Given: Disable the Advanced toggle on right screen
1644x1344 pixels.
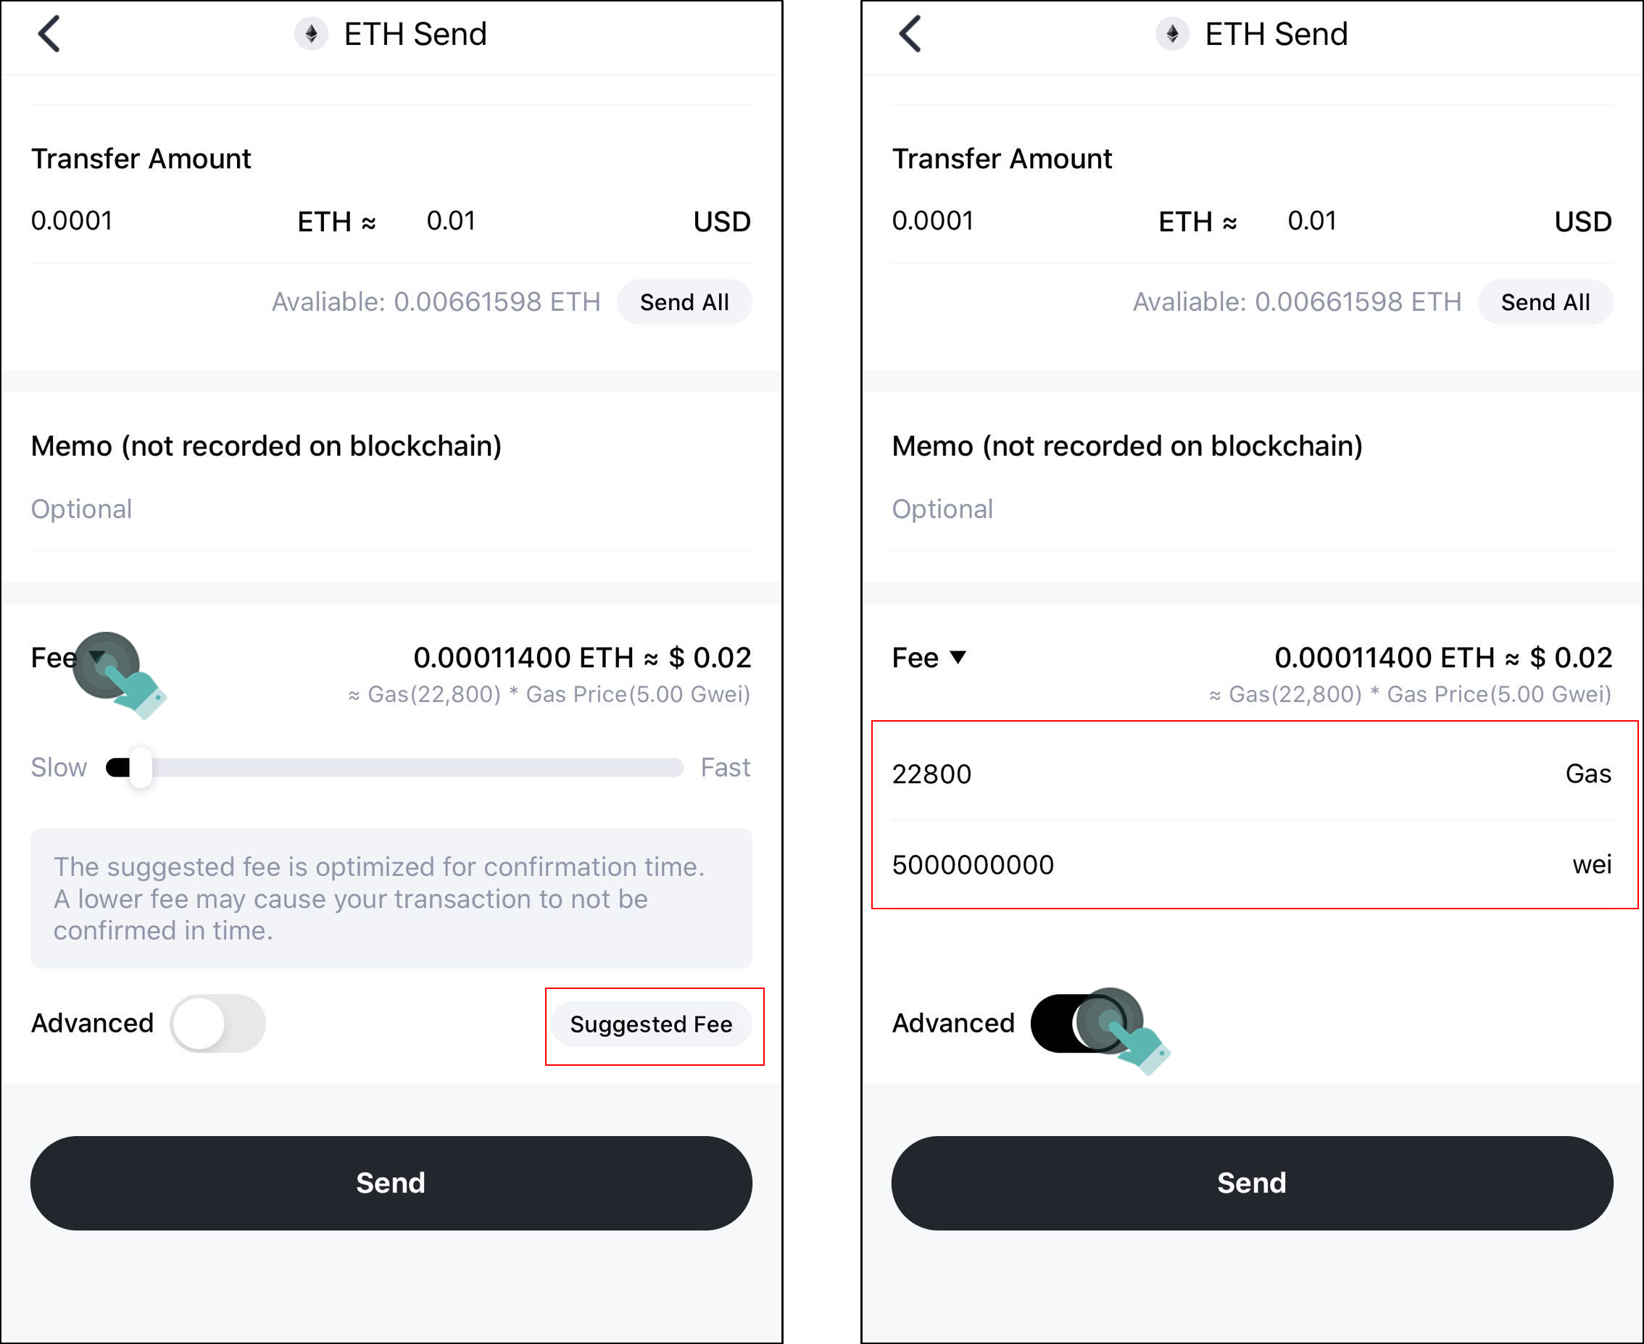Looking at the screenshot, I should (x=1079, y=1024).
